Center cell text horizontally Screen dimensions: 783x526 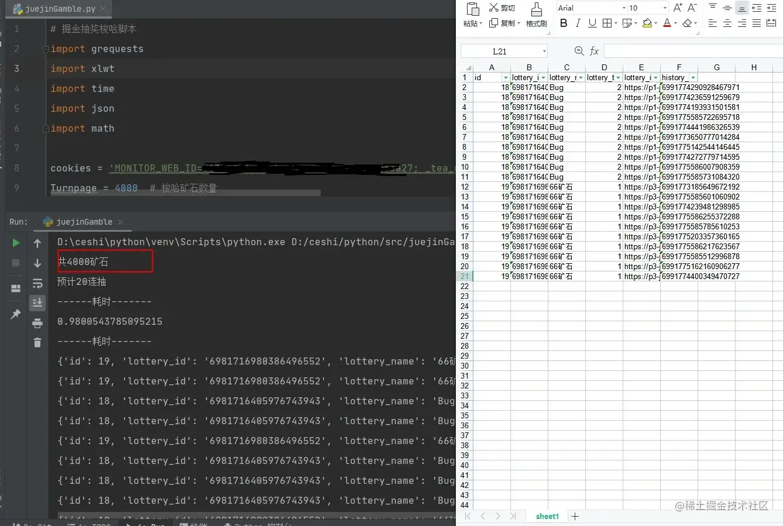coord(727,23)
